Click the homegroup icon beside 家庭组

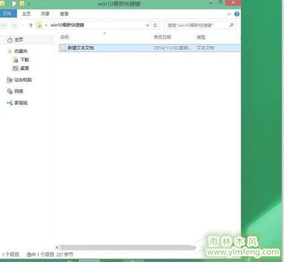pos(10,103)
